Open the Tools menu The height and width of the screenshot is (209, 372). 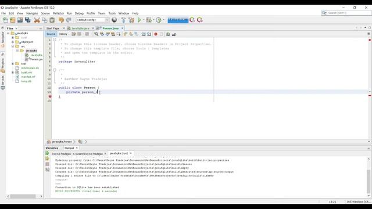pos(112,13)
